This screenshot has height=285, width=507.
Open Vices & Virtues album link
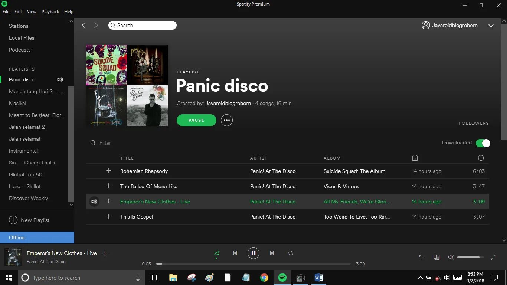341,186
